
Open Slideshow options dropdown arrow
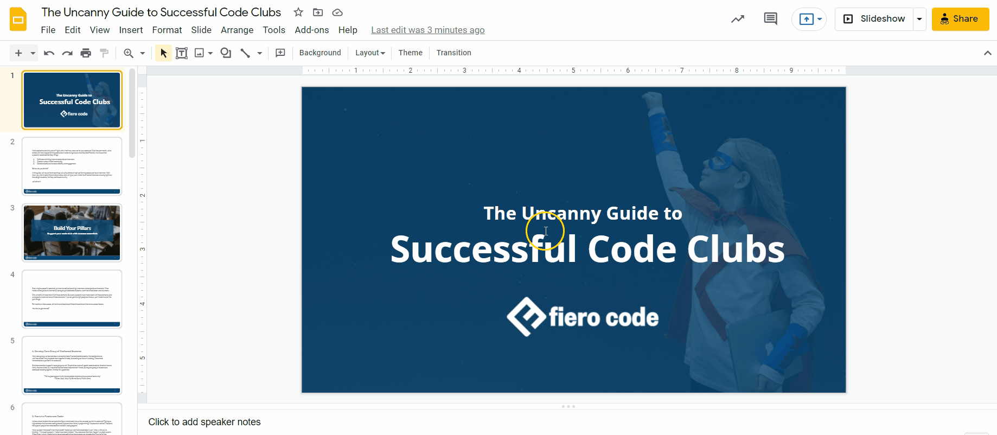(x=919, y=19)
